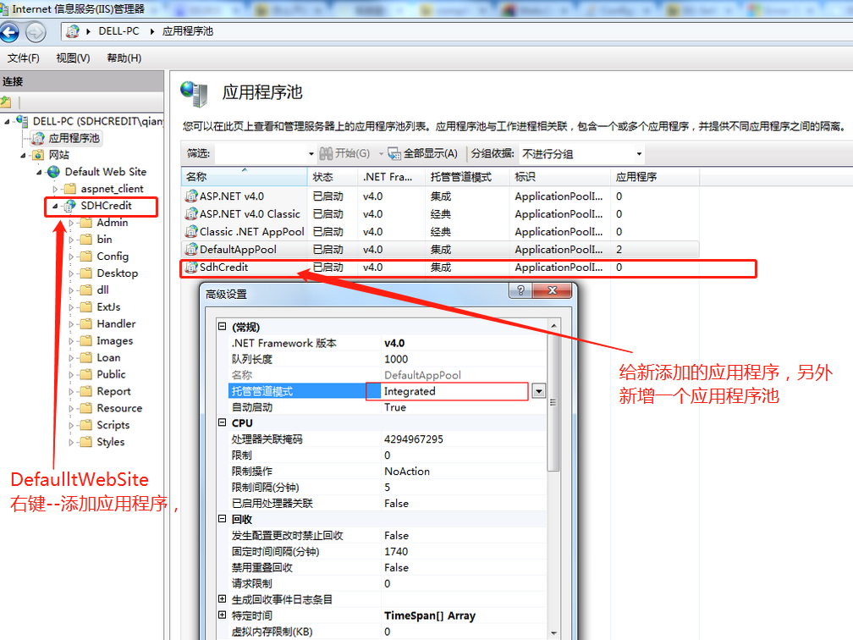Click the SDHCredit application icon in tree
The width and height of the screenshot is (853, 640).
click(69, 206)
